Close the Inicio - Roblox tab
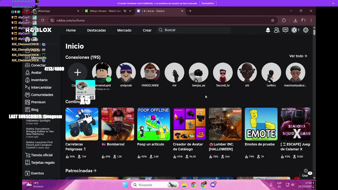 tap(182, 11)
